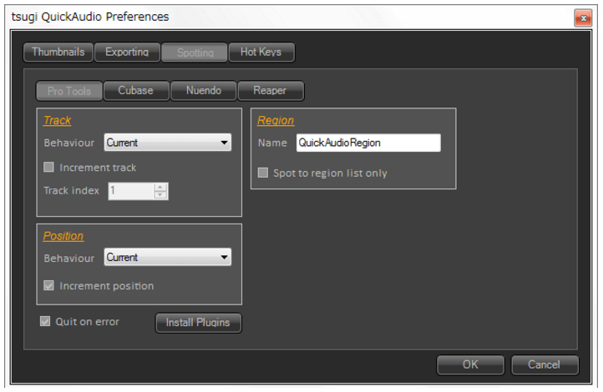Show the Reaper sub-tab settings

271,91
